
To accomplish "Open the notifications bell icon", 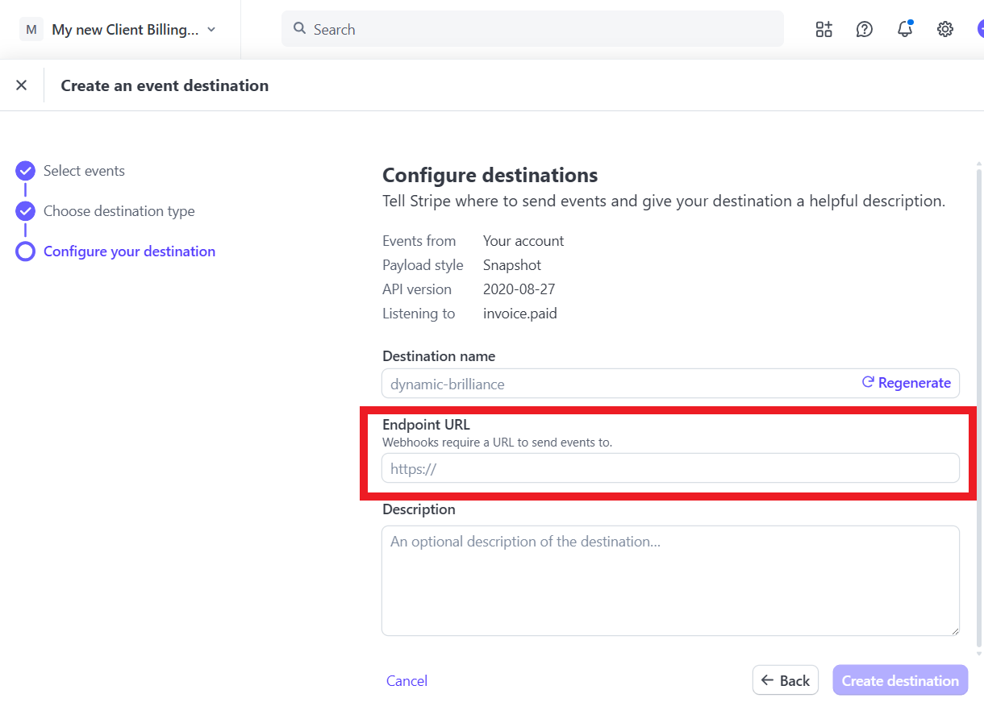I will (905, 30).
